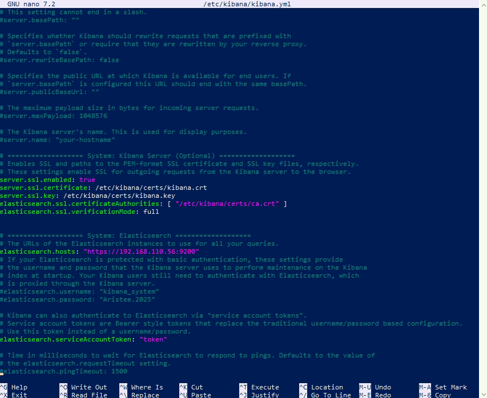Click the Execute shortcut label
Image resolution: width=487 pixels, height=398 pixels.
point(265,387)
